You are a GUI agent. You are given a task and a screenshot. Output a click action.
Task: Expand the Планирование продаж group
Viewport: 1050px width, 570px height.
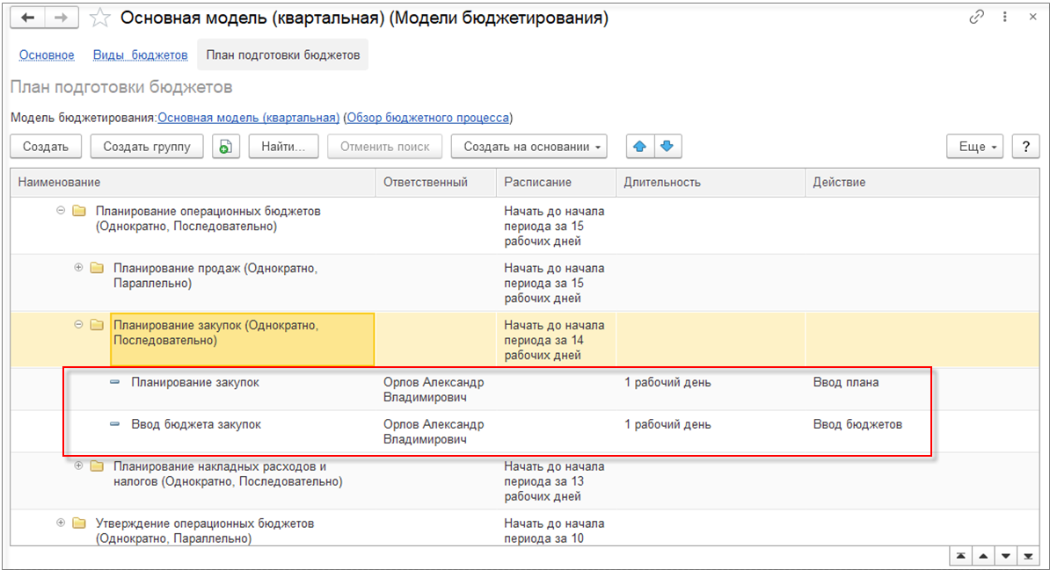(78, 268)
